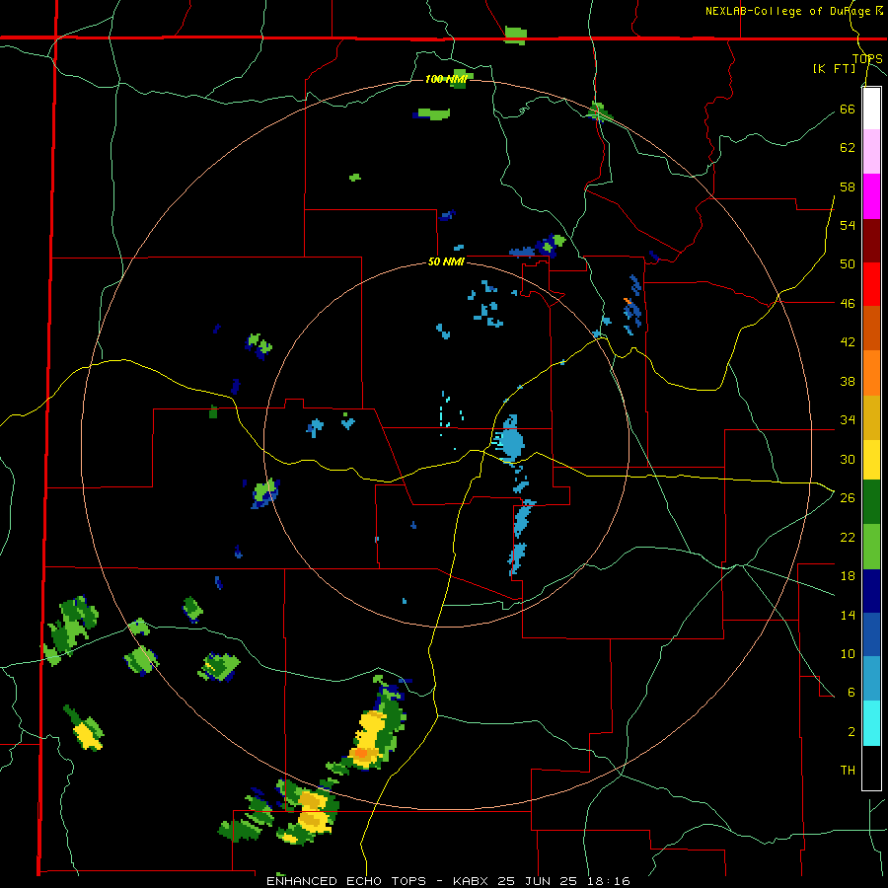
Task: Select the dark orange legend swatch
Action: (871, 329)
